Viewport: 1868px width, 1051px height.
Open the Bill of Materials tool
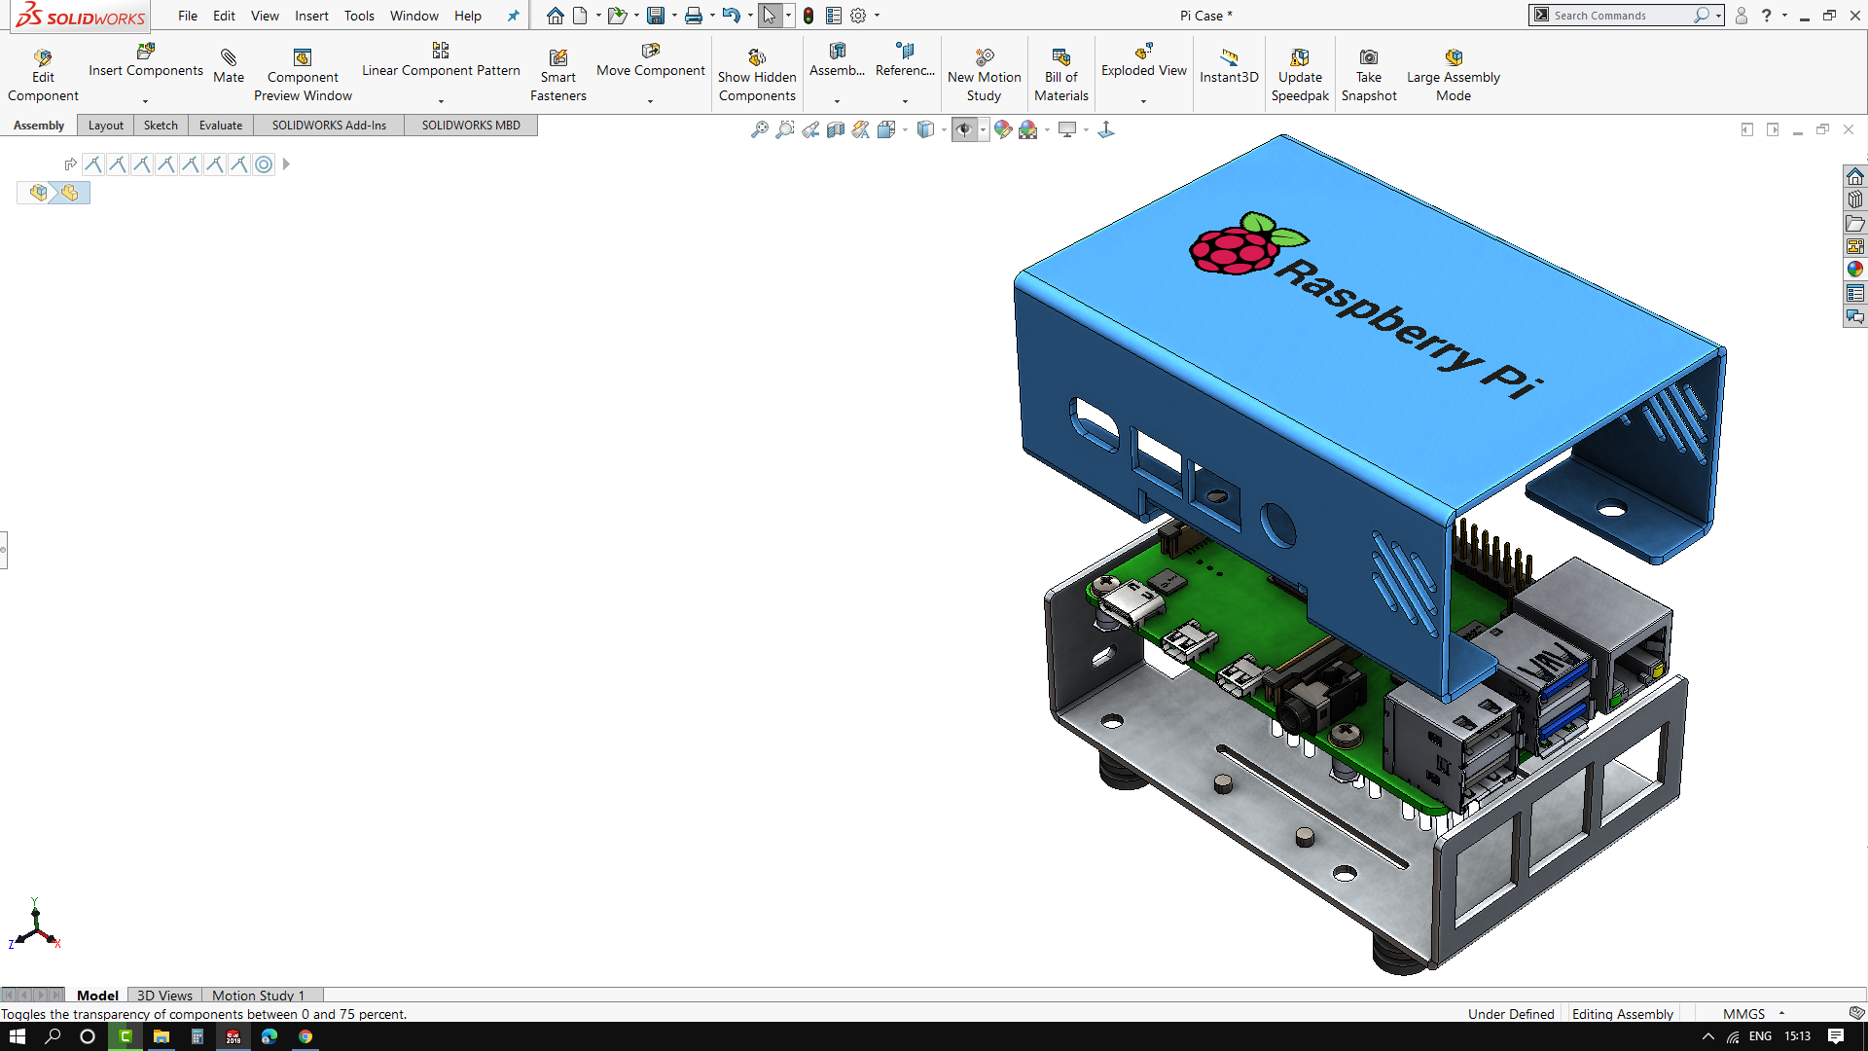click(1061, 75)
